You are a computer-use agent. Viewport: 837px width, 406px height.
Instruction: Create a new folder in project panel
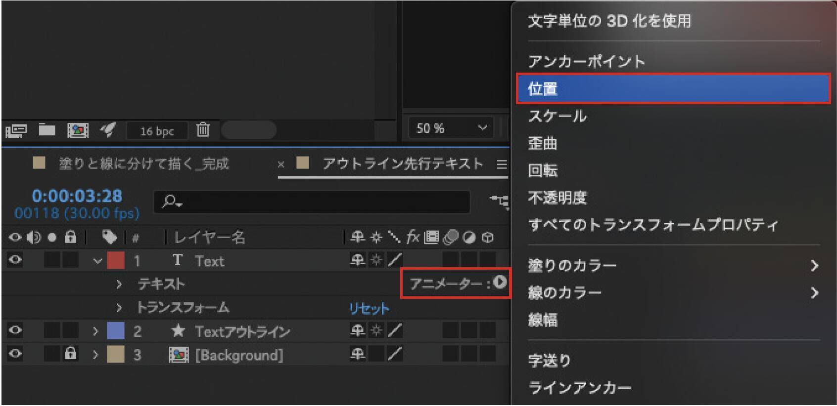(47, 130)
